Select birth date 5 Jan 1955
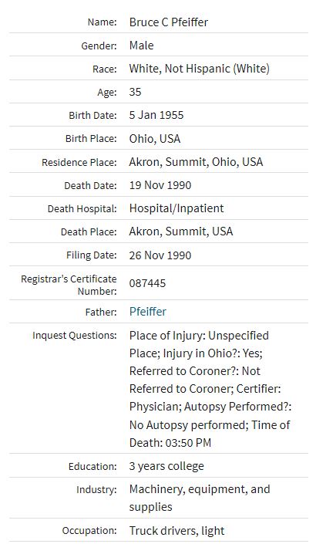Screen dimensions: 316x544 tap(156, 115)
